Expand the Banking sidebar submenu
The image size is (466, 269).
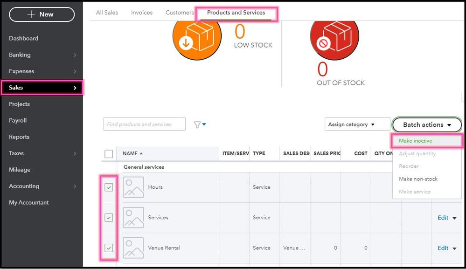coord(75,55)
